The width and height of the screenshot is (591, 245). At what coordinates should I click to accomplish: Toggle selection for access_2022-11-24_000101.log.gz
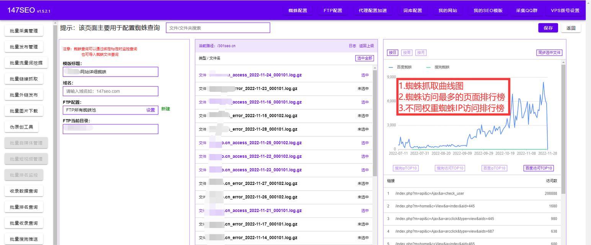pos(365,75)
